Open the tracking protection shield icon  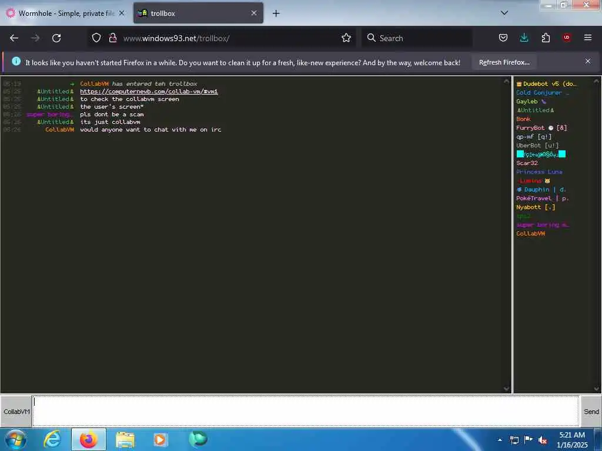[96, 38]
